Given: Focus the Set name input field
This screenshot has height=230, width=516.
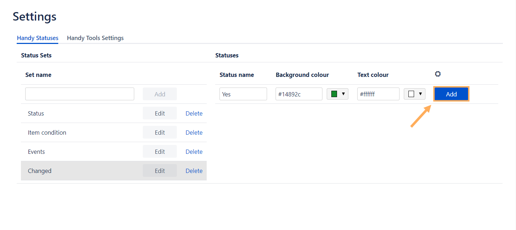Looking at the screenshot, I should point(80,94).
